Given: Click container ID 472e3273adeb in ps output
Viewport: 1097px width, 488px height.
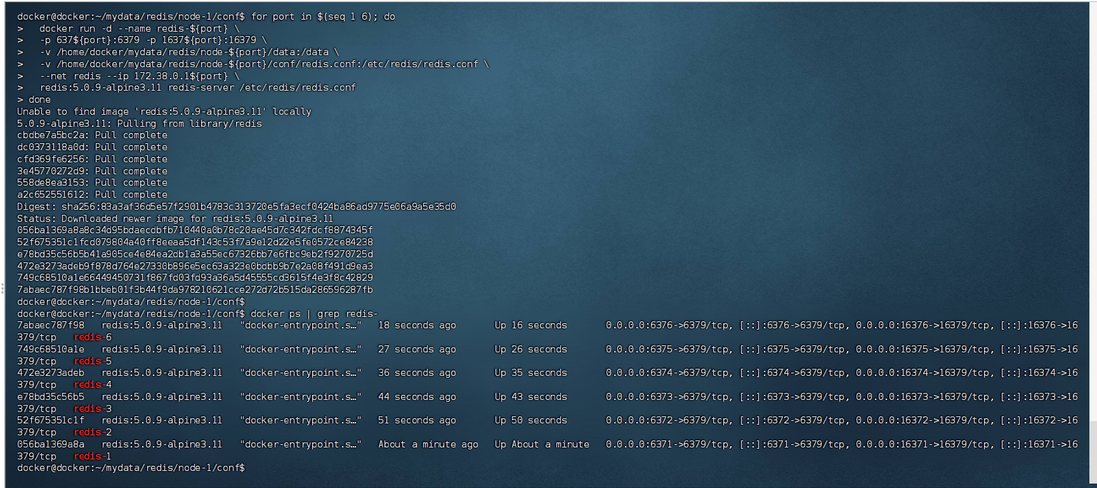Looking at the screenshot, I should [51, 373].
